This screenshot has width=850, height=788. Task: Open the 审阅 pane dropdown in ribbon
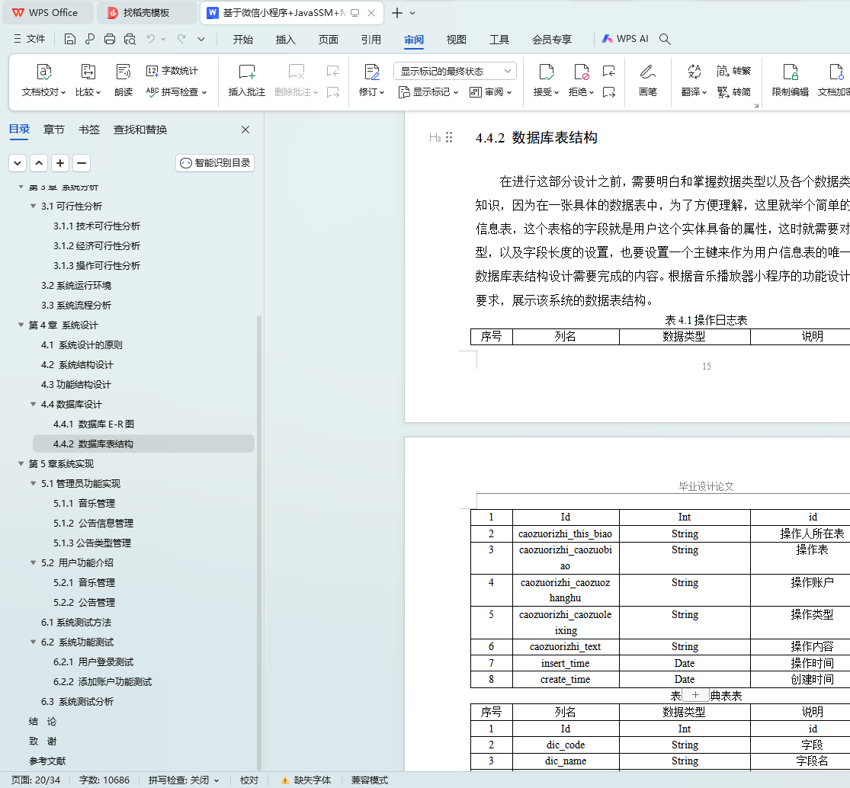491,92
